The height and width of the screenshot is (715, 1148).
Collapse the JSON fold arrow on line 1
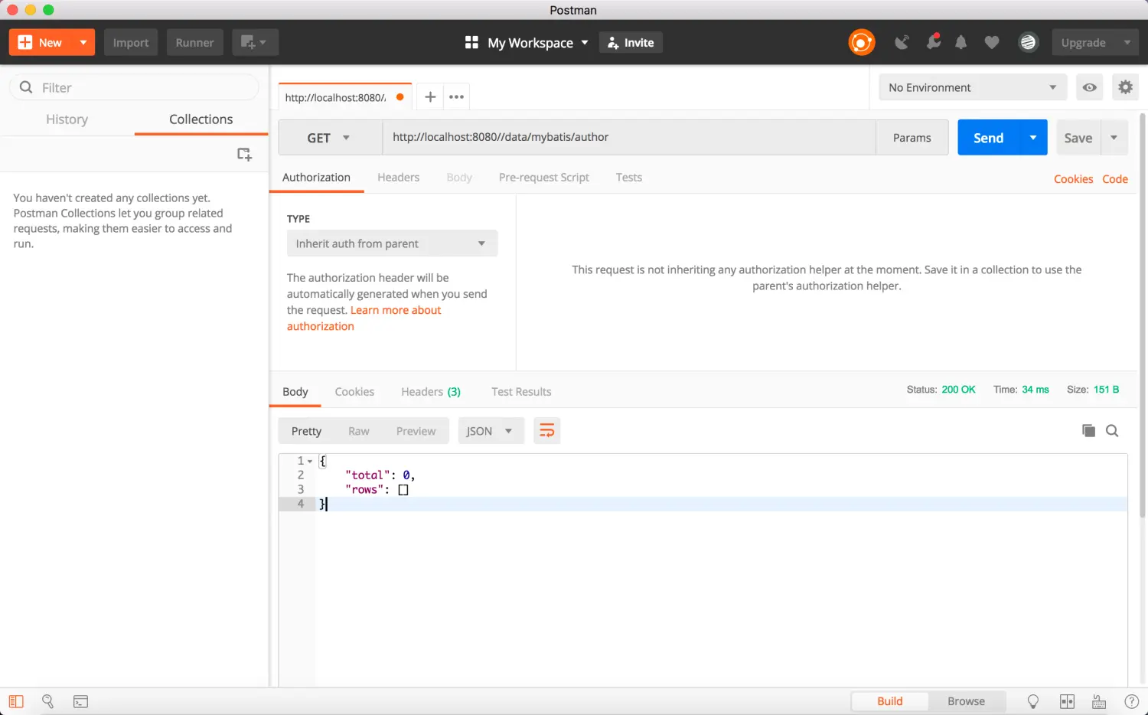[310, 462]
